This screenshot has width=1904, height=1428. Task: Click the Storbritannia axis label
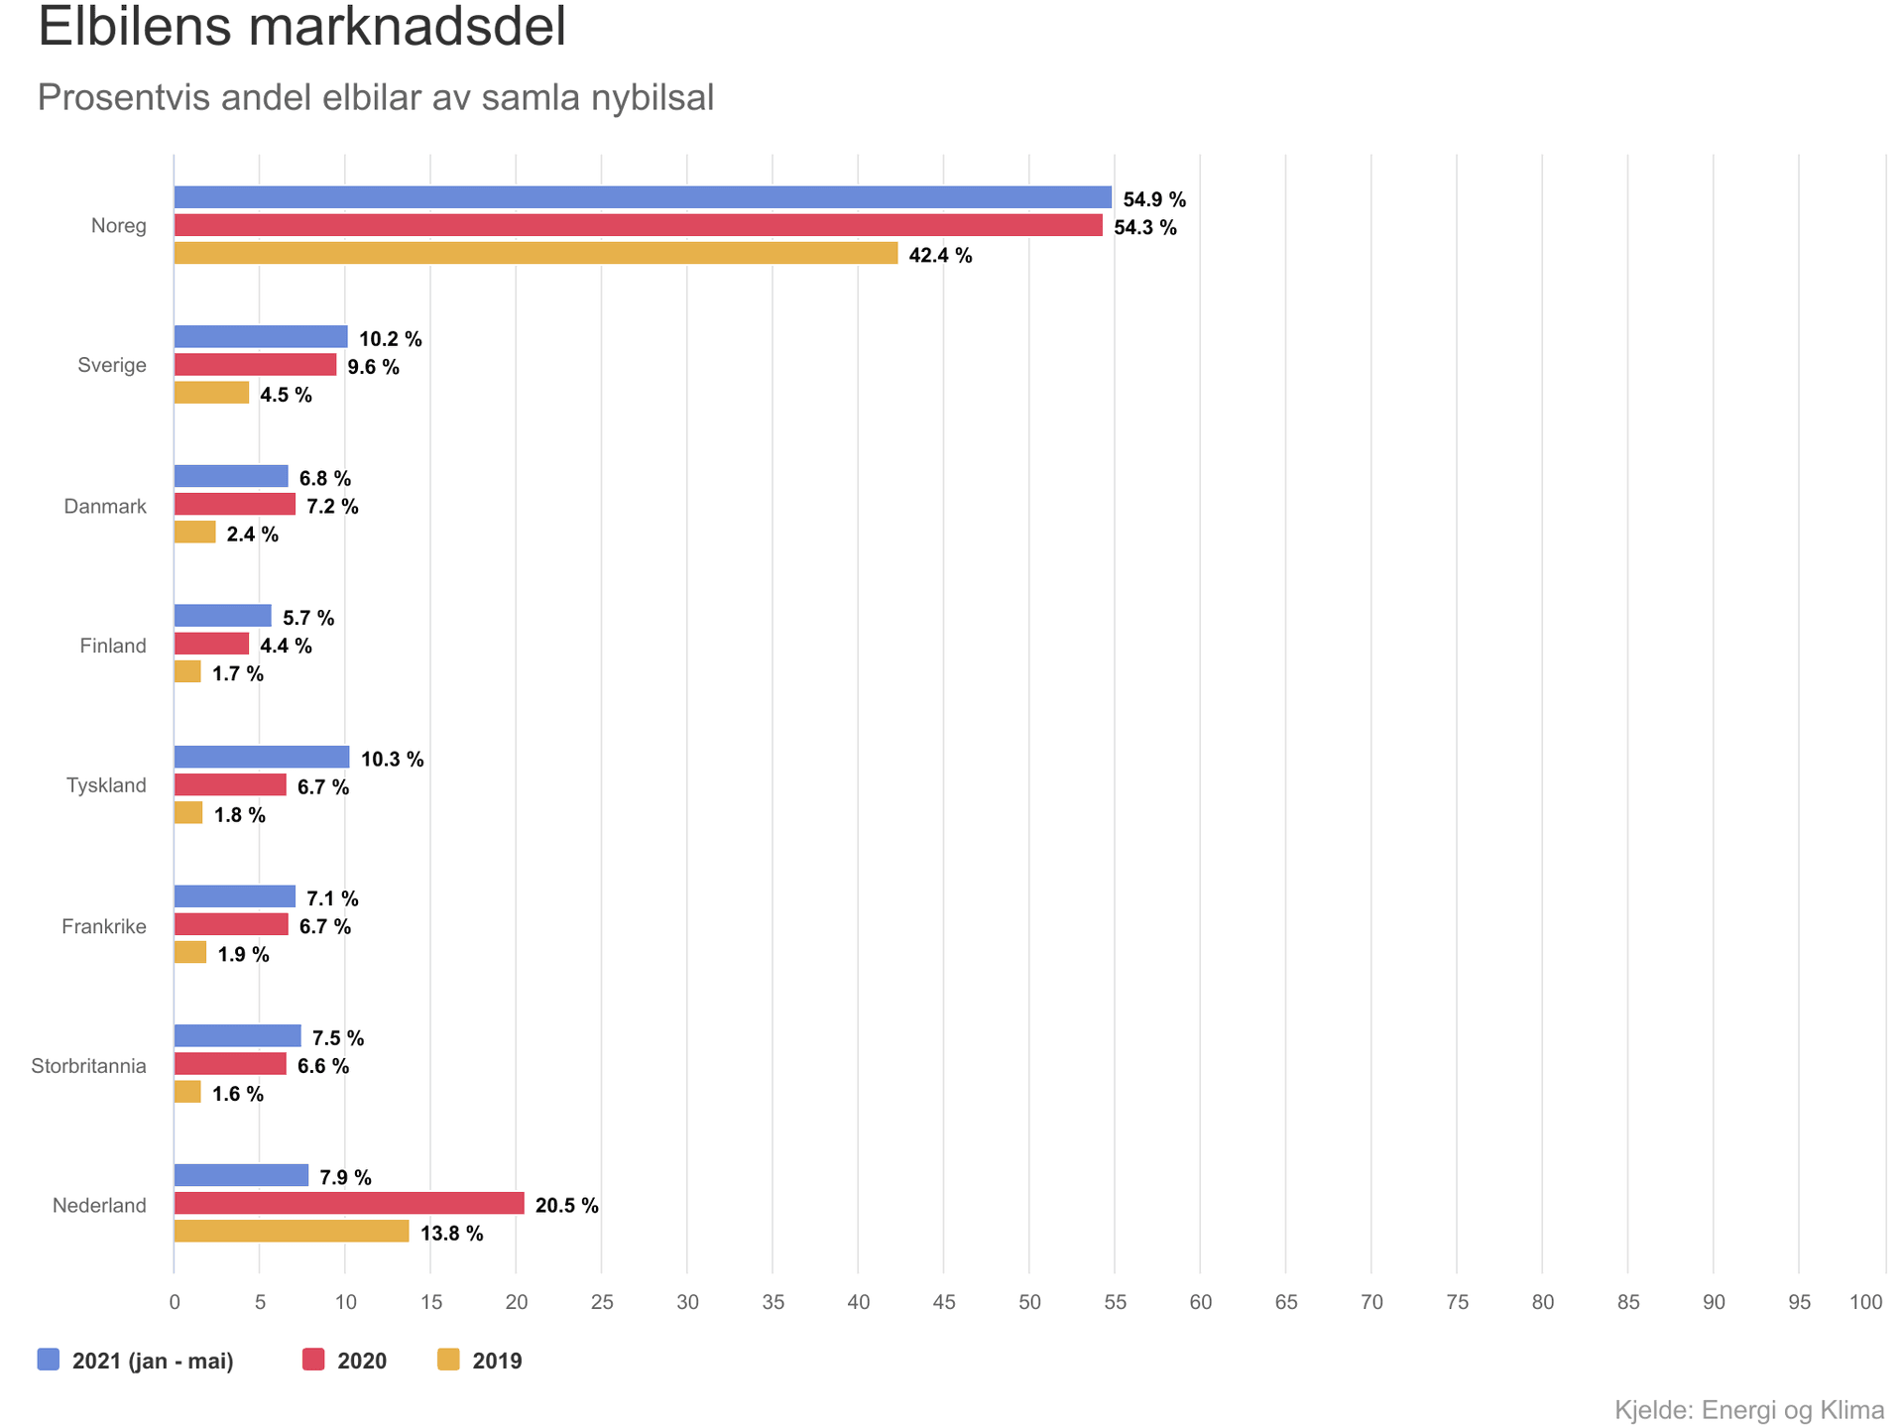click(x=89, y=1067)
